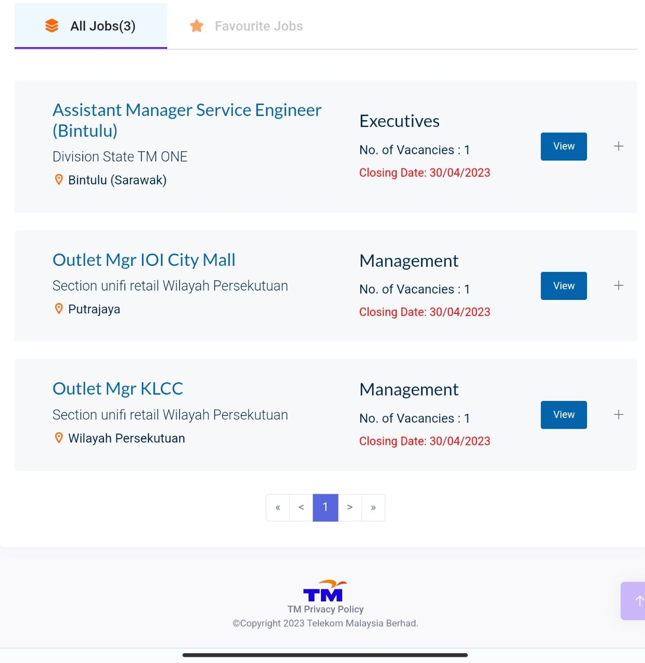645x663 pixels.
Task: Open the All Jobs(3) tab
Action: pyautogui.click(x=91, y=26)
